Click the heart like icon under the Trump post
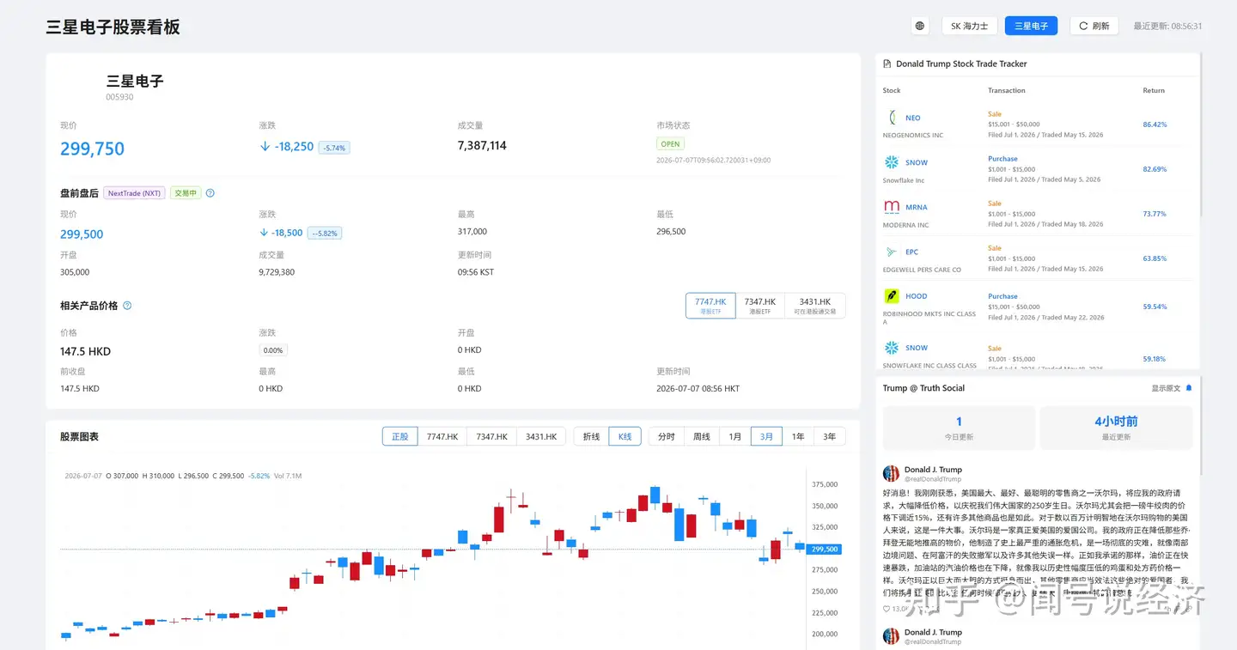This screenshot has height=650, width=1237. (887, 609)
